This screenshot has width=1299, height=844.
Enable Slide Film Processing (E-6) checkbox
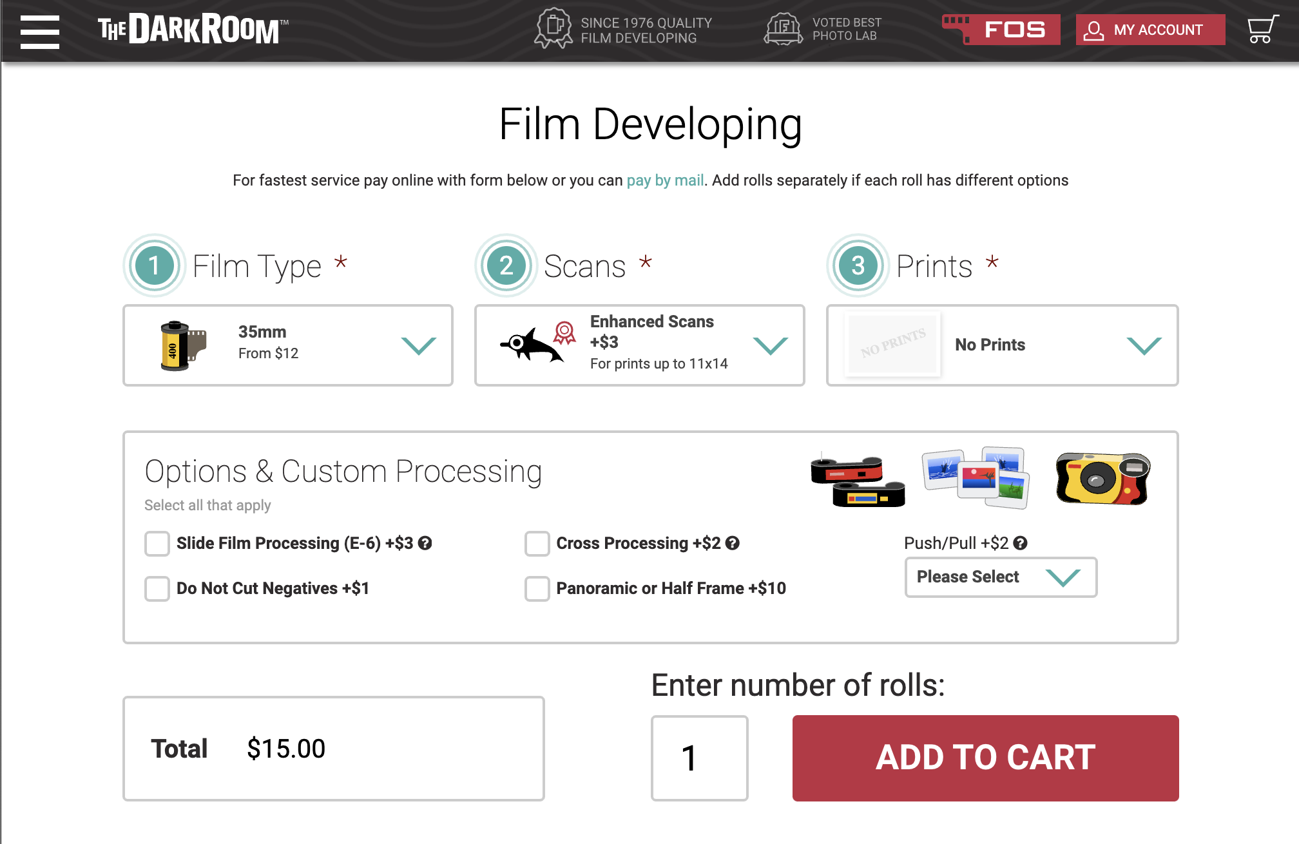[x=157, y=544]
